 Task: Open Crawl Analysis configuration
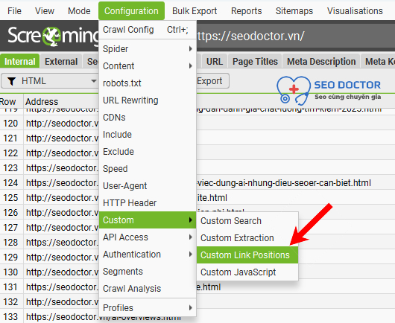tap(148, 288)
